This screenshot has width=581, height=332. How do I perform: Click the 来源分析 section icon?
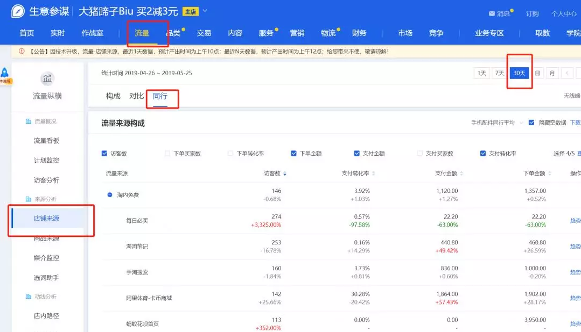pos(28,199)
